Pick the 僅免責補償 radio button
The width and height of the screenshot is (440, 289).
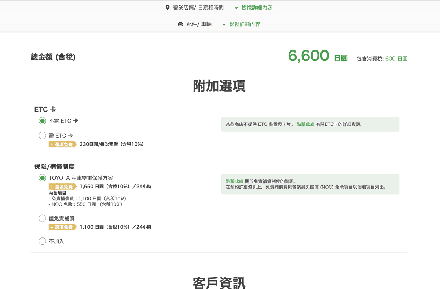(x=42, y=218)
